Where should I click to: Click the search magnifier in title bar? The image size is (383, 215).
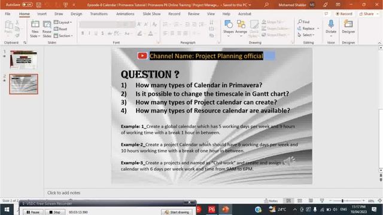click(266, 5)
